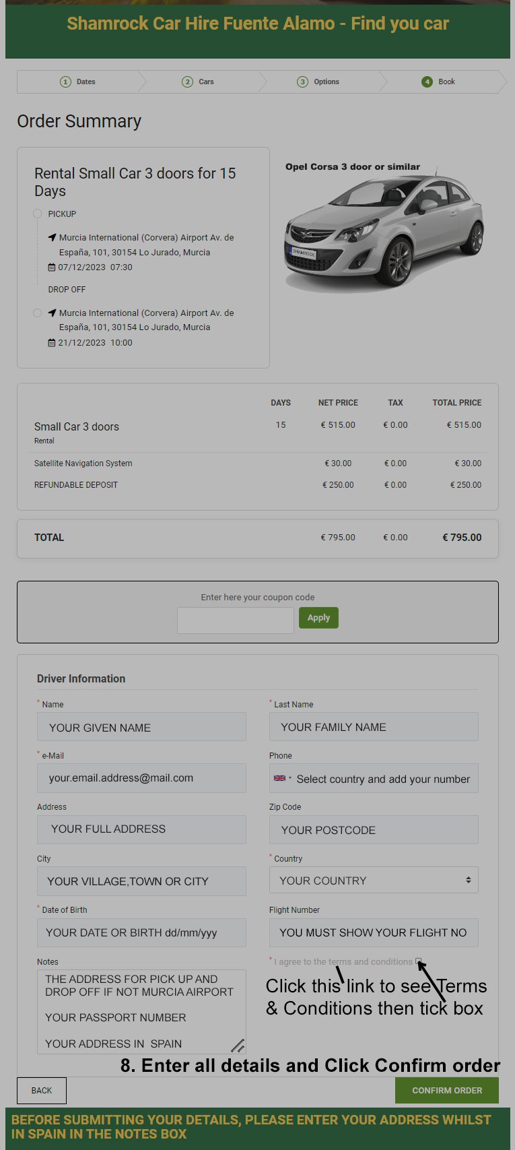Click the UK flag phone country icon
The image size is (515, 1150).
(279, 778)
